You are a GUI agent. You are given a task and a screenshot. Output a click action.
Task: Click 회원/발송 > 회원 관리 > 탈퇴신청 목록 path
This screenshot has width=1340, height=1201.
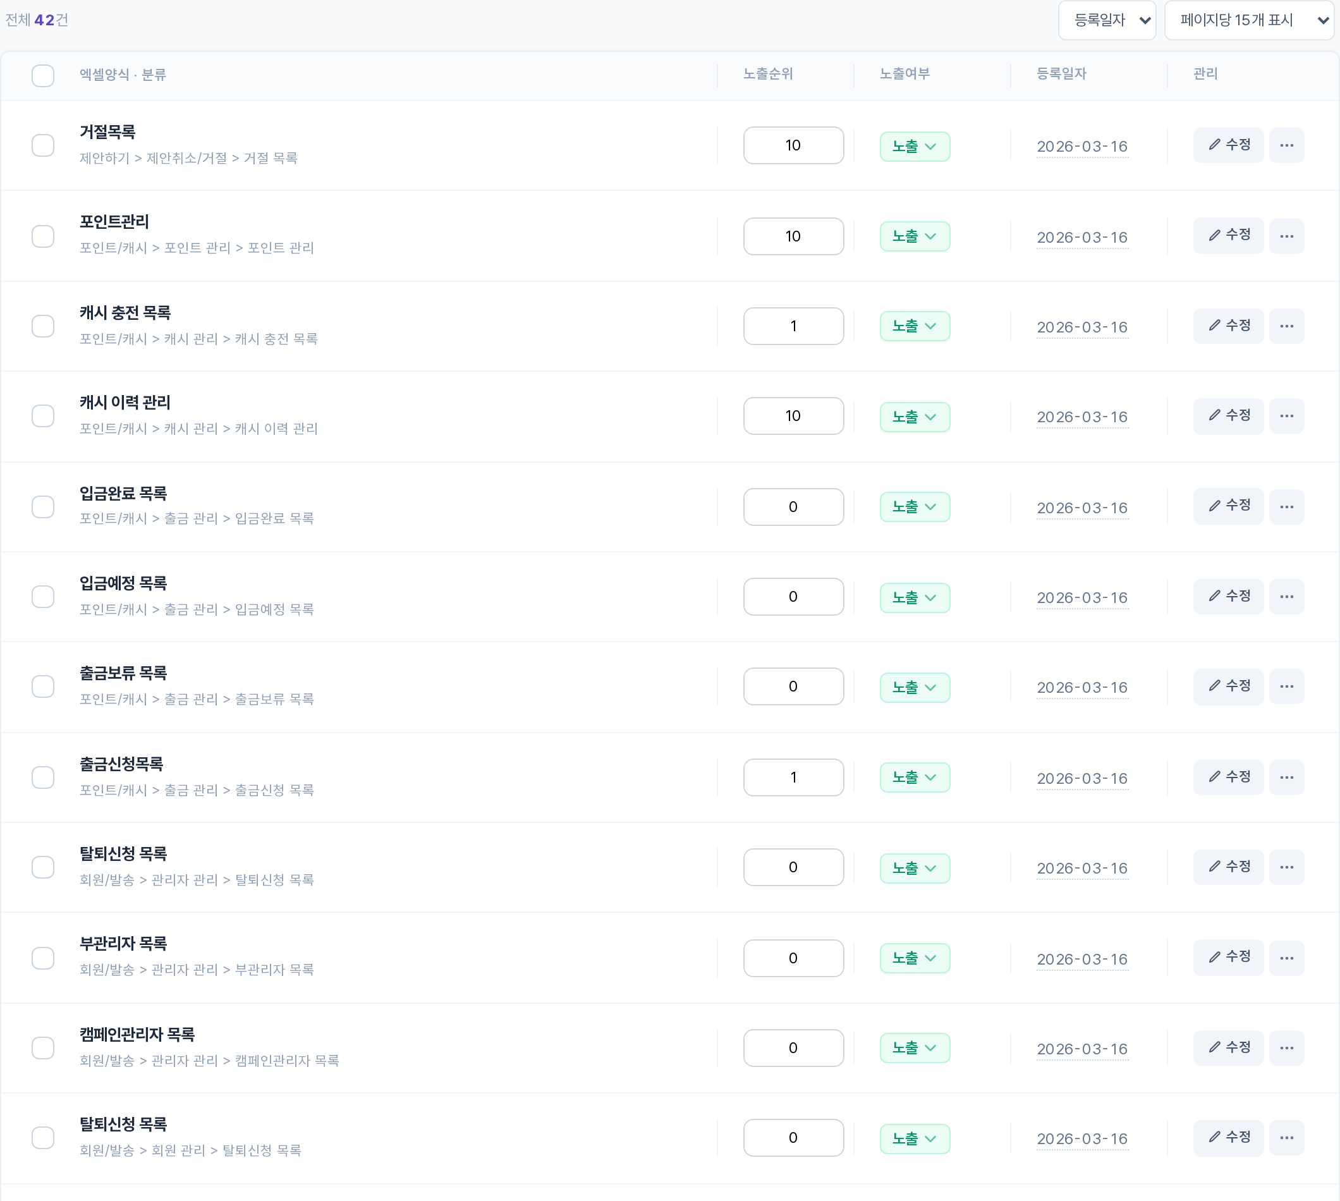point(190,1150)
